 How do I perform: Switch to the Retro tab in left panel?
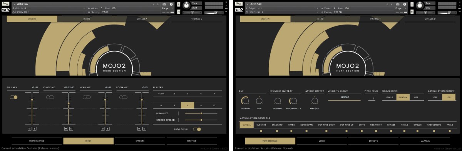pos(87,19)
